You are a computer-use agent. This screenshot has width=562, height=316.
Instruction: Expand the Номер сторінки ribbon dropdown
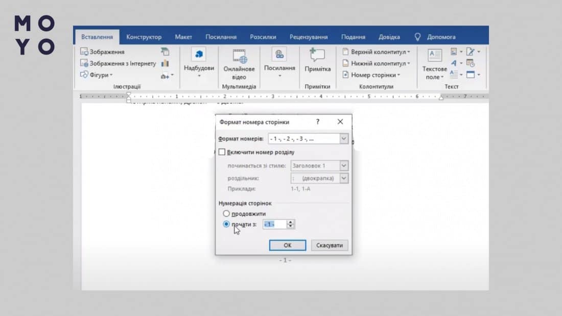(374, 75)
